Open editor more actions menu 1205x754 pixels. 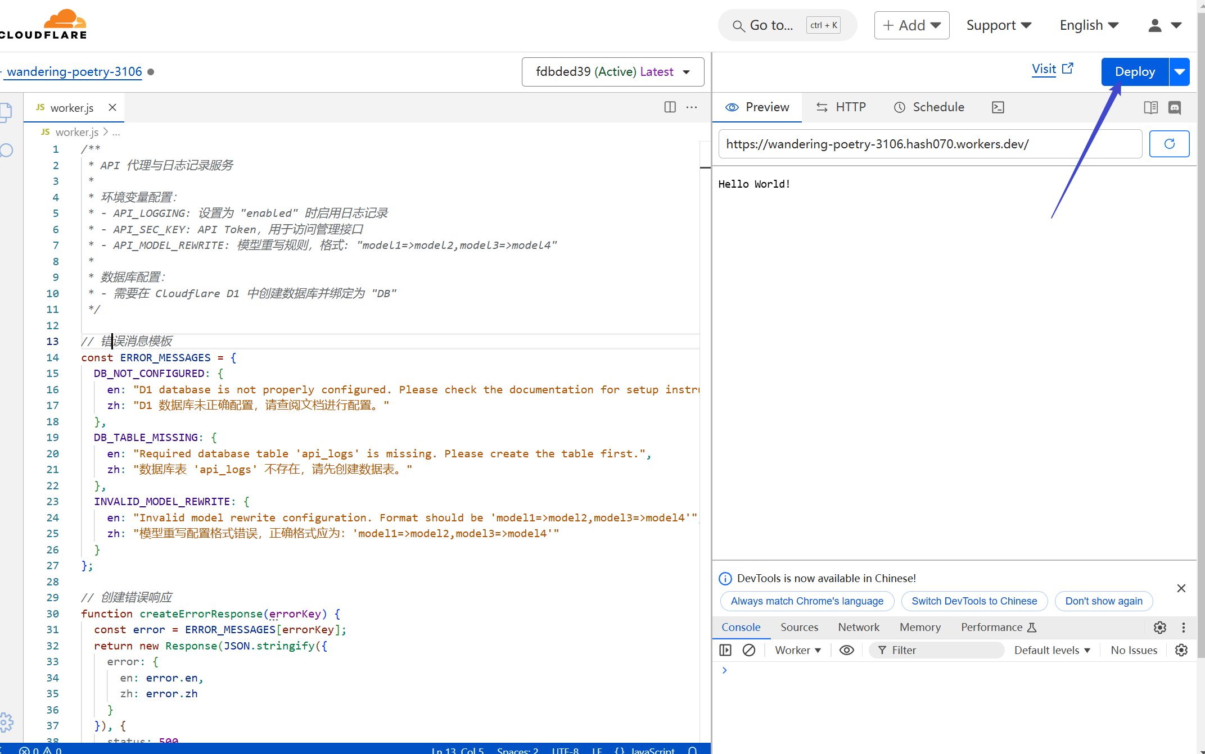(x=692, y=107)
